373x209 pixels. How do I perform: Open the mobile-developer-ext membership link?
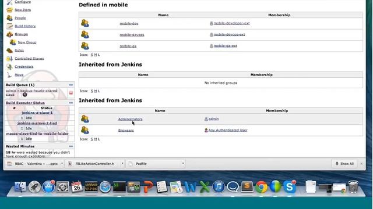(x=232, y=23)
